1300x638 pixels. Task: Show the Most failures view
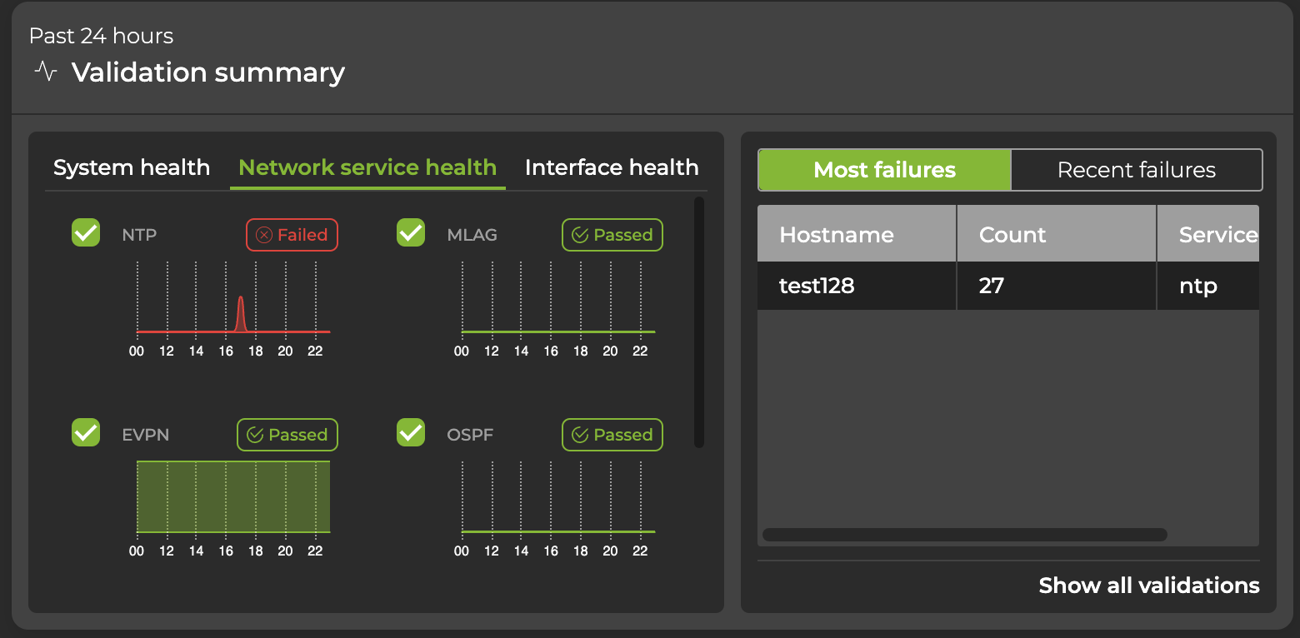(x=884, y=170)
